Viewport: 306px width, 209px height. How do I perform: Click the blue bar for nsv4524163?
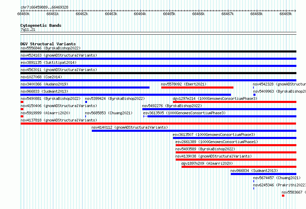(158, 59)
